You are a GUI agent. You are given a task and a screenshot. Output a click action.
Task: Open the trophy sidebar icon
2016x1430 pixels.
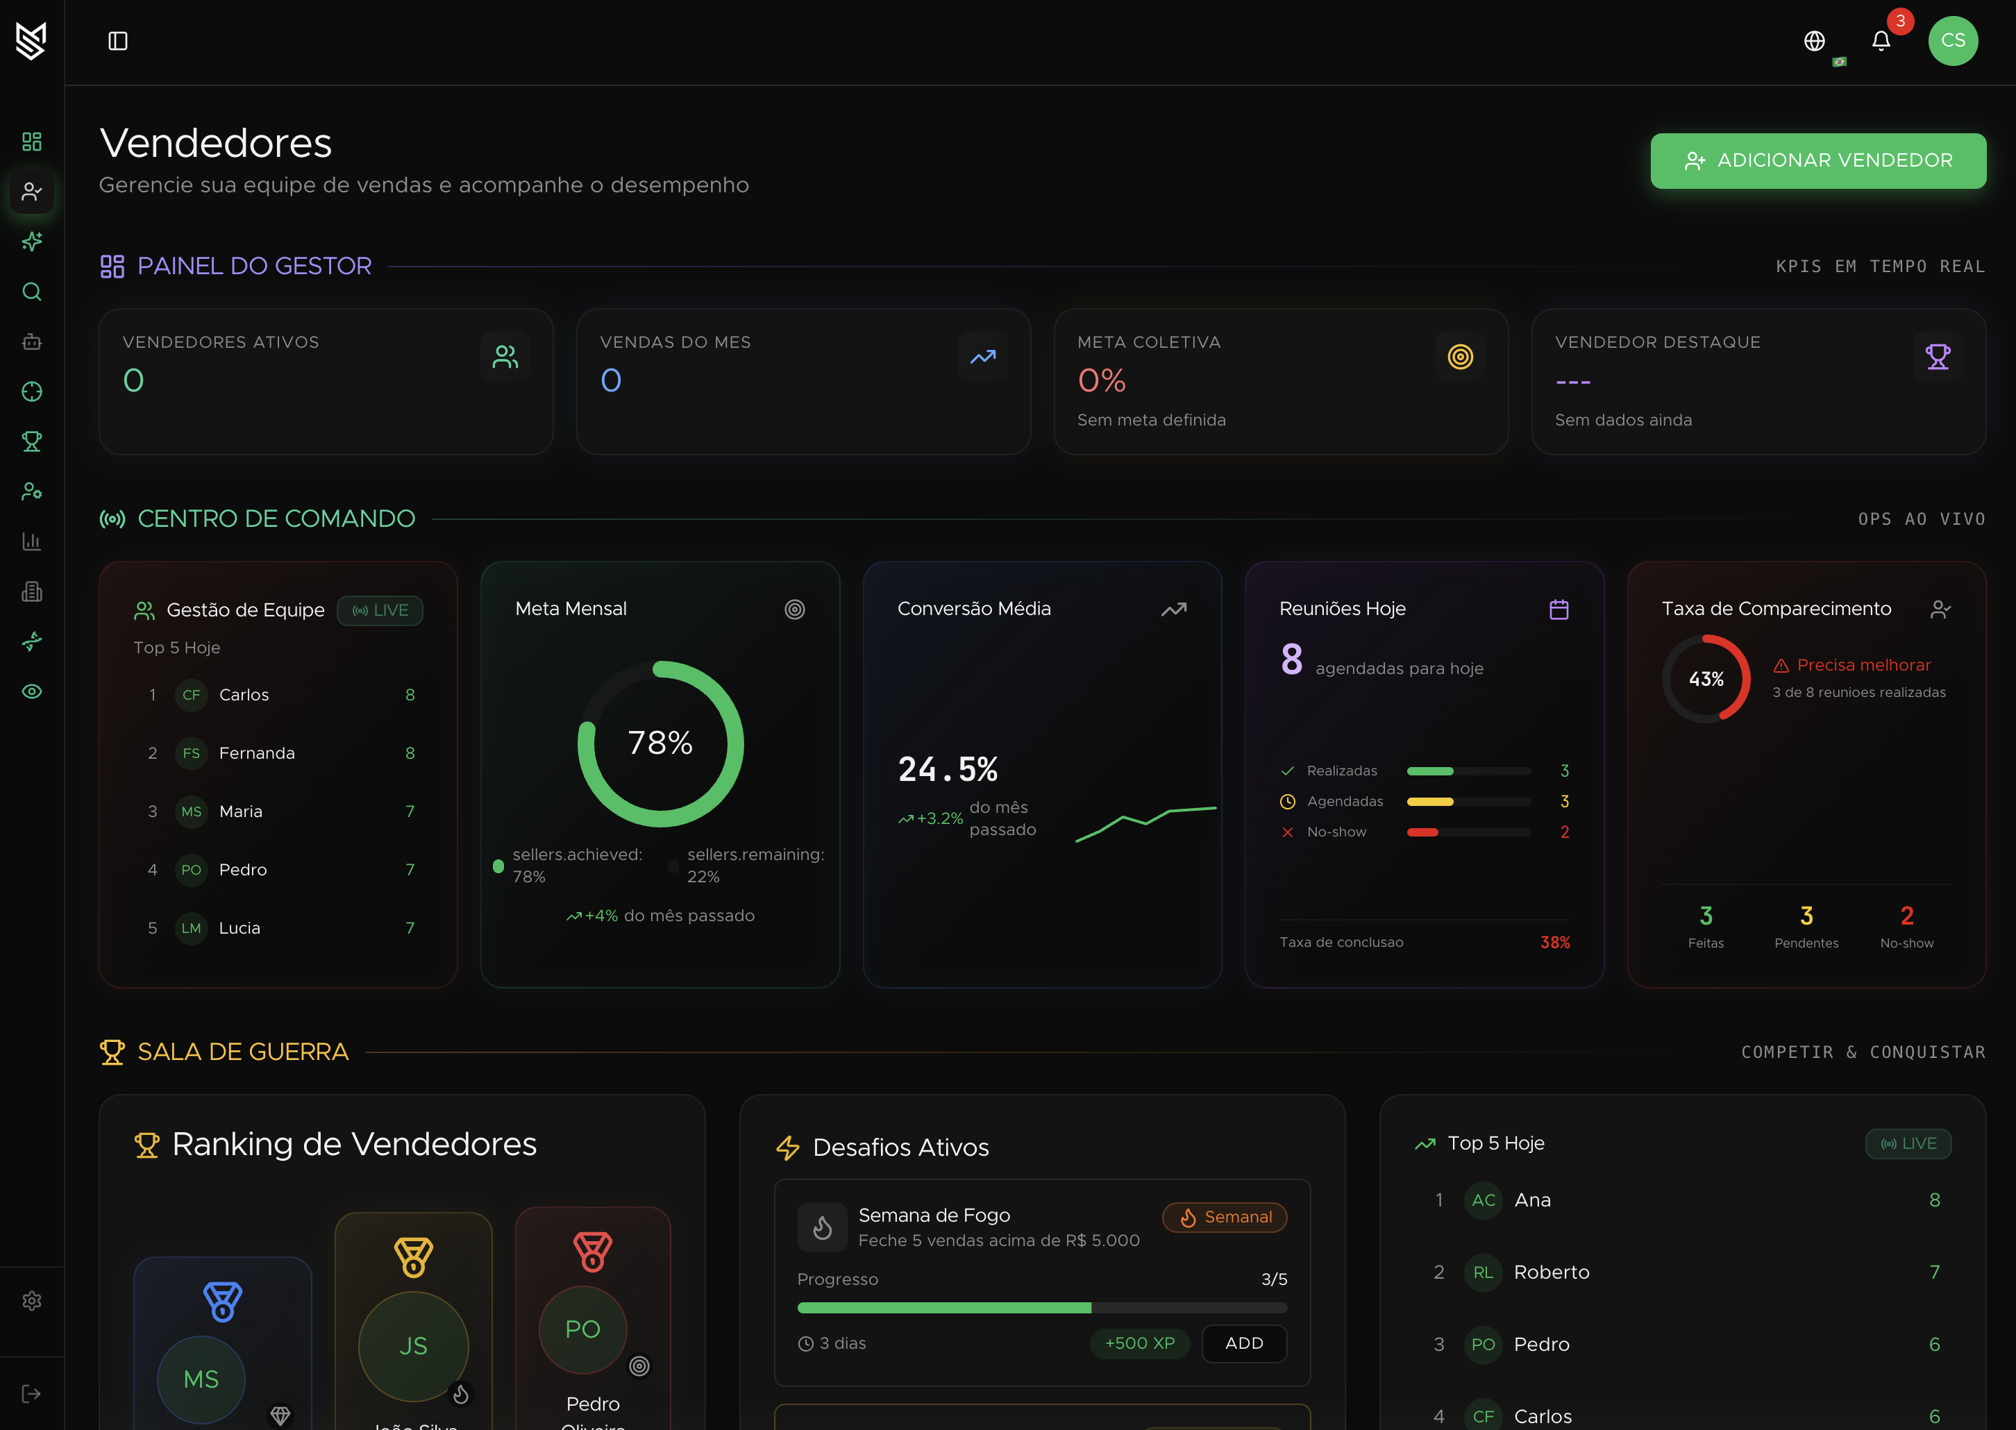[x=32, y=441]
